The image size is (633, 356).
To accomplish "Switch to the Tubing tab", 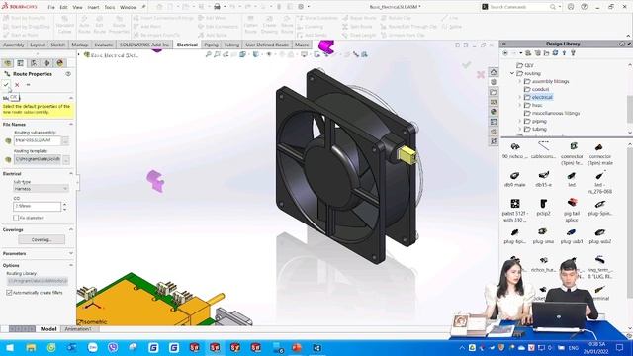I will click(x=231, y=44).
